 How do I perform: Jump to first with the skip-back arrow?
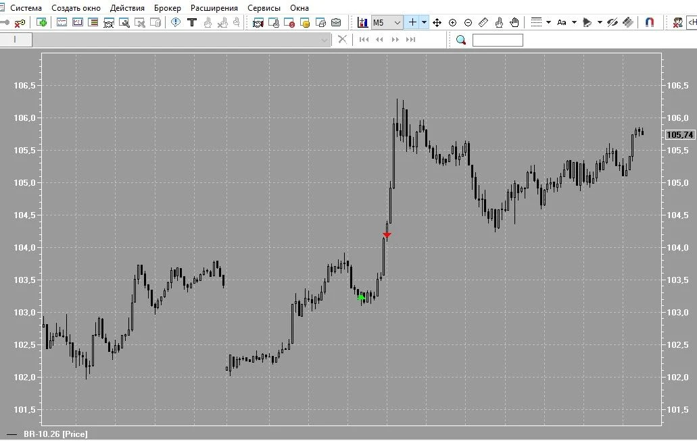click(364, 40)
